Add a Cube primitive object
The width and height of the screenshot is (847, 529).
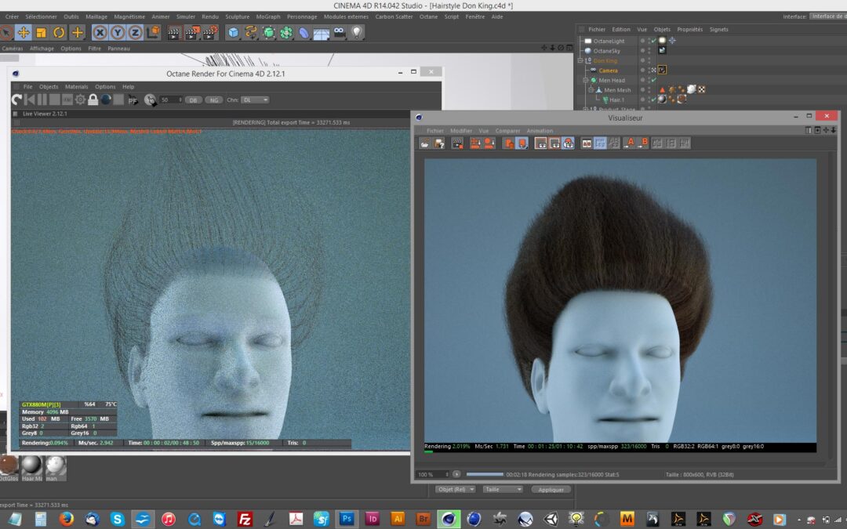233,32
